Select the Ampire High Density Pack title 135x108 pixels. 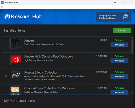(x=48, y=56)
